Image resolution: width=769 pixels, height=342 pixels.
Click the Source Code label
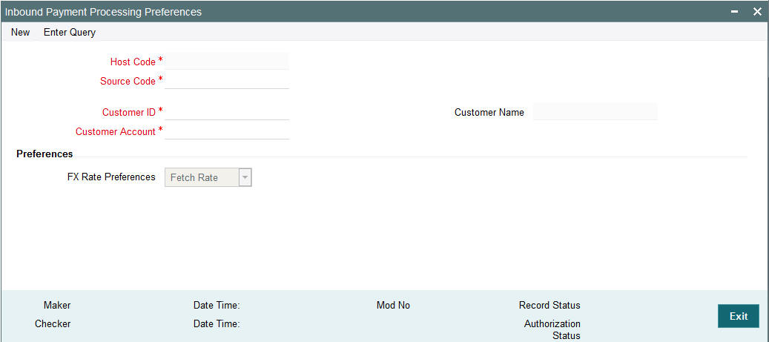coord(128,81)
